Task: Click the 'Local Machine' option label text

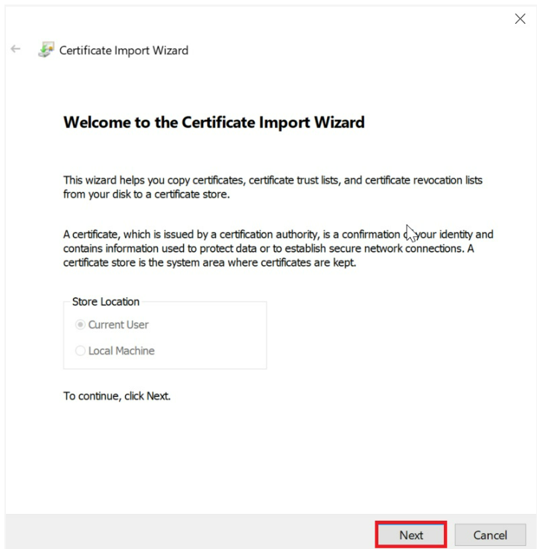Action: [121, 351]
